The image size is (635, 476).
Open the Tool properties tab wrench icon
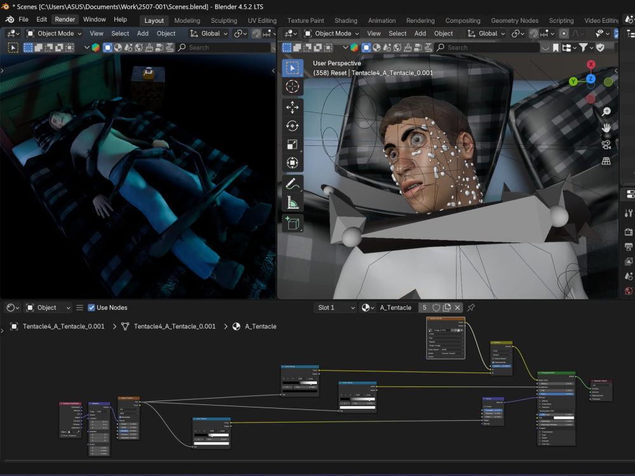[629, 213]
